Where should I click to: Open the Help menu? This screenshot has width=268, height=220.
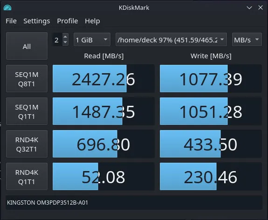(92, 21)
